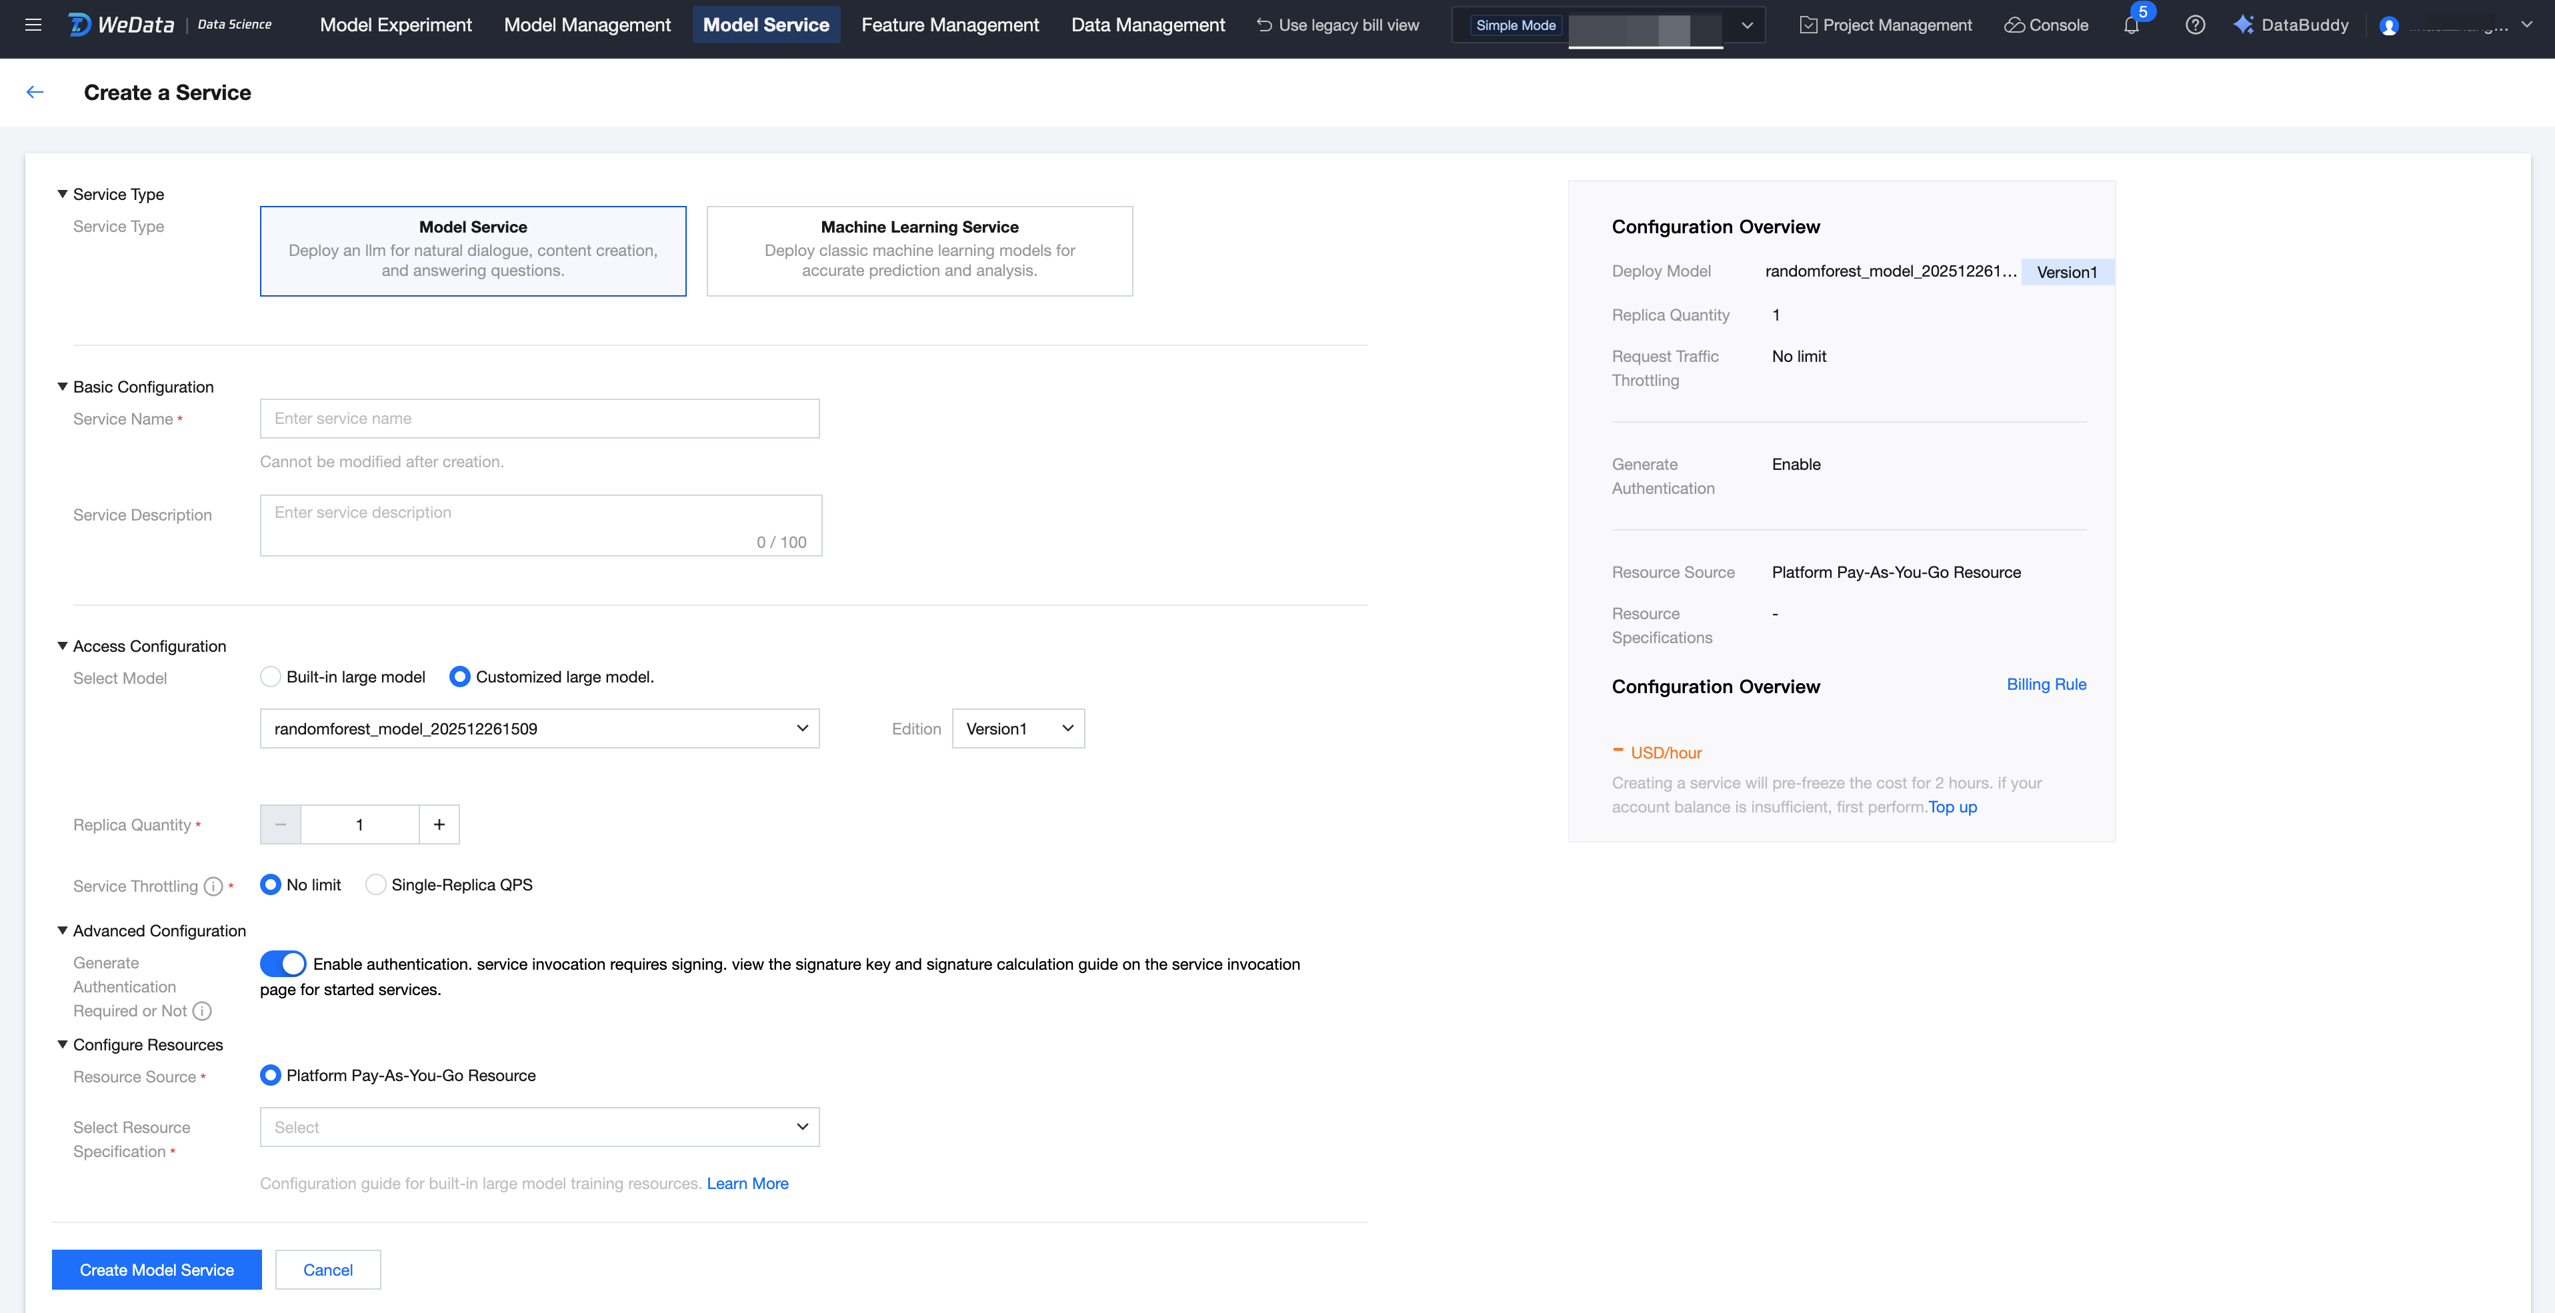Click the back arrow beside Create a Service
Screen dimensions: 2555x1313
coord(36,92)
